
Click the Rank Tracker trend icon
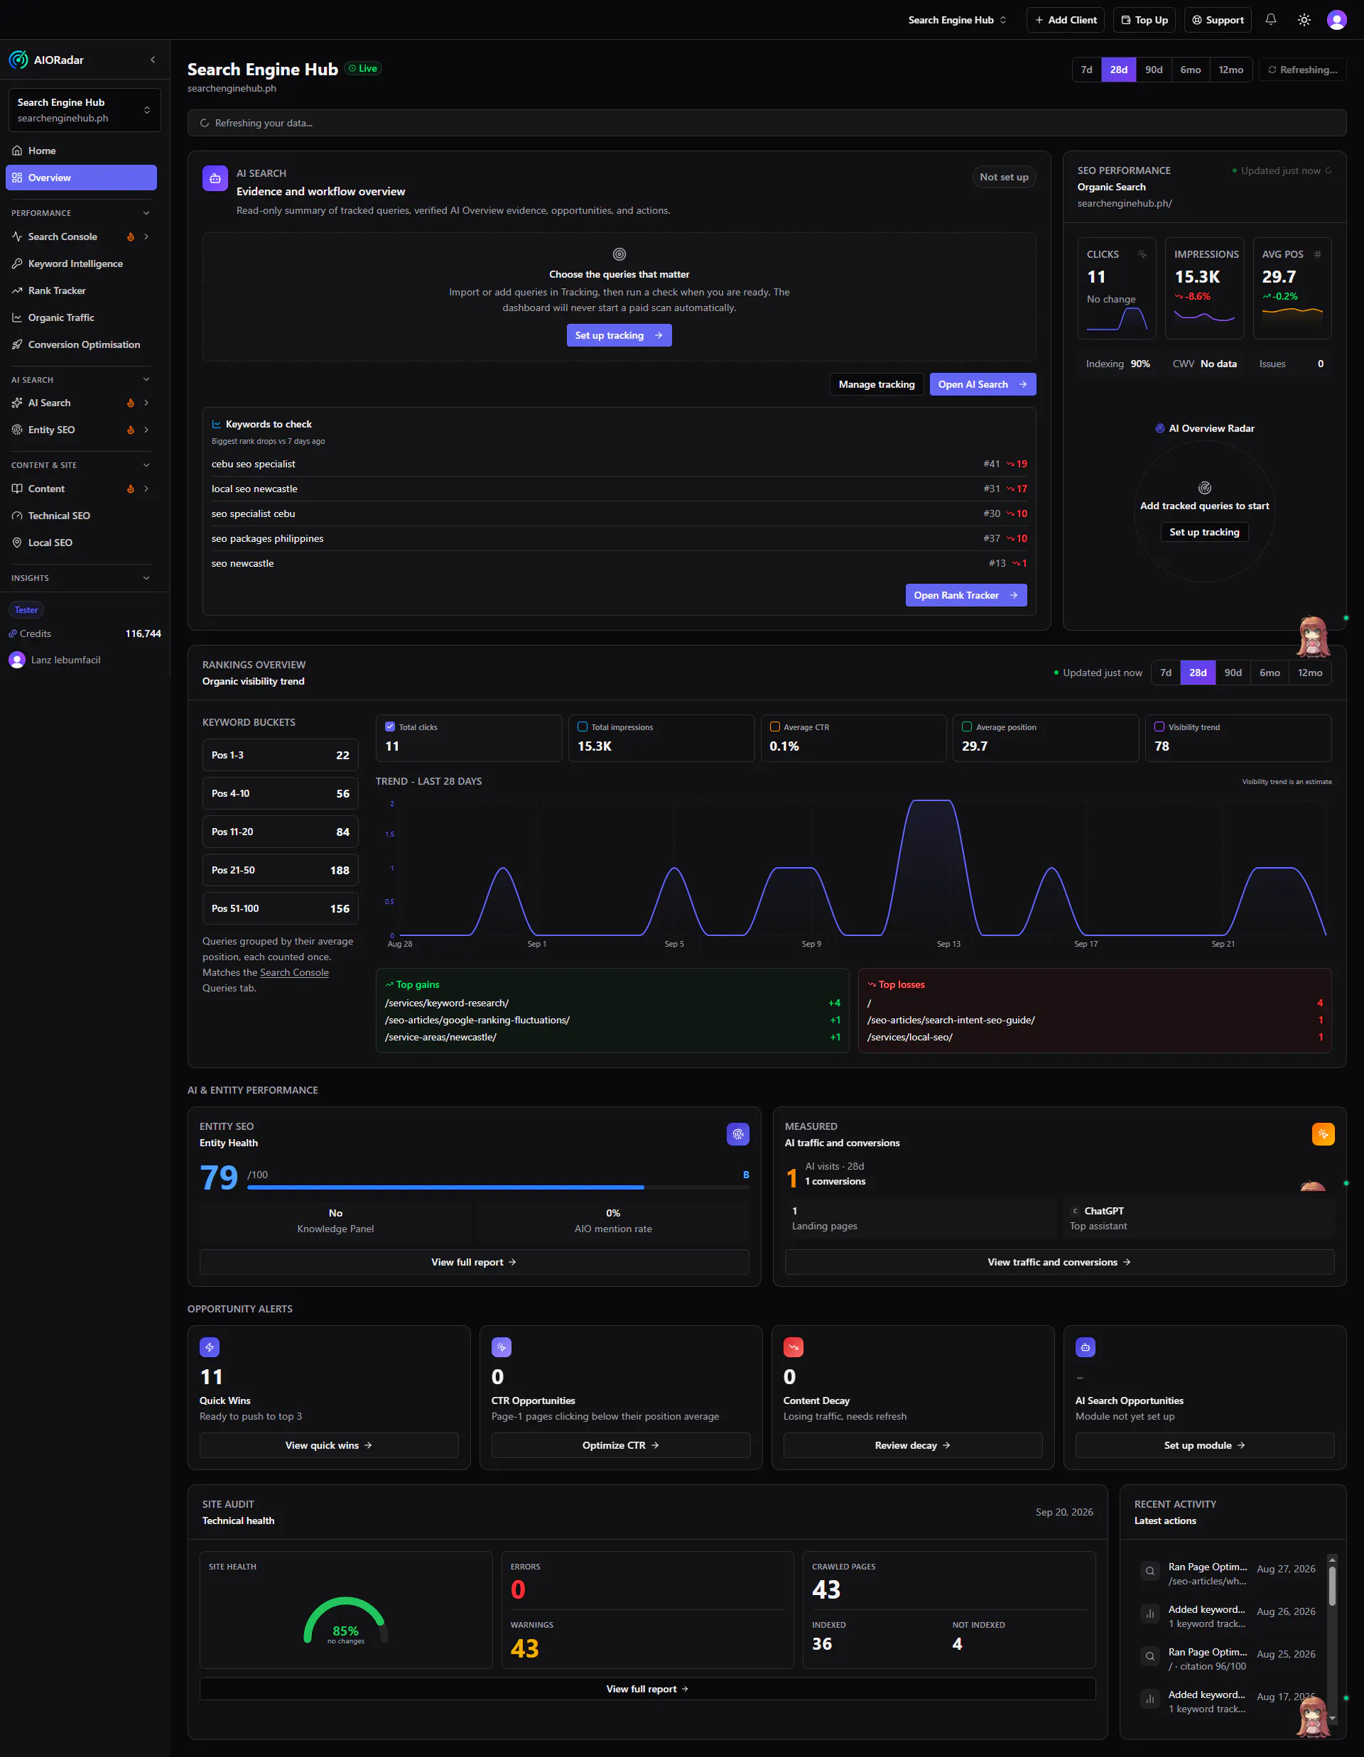coord(17,290)
